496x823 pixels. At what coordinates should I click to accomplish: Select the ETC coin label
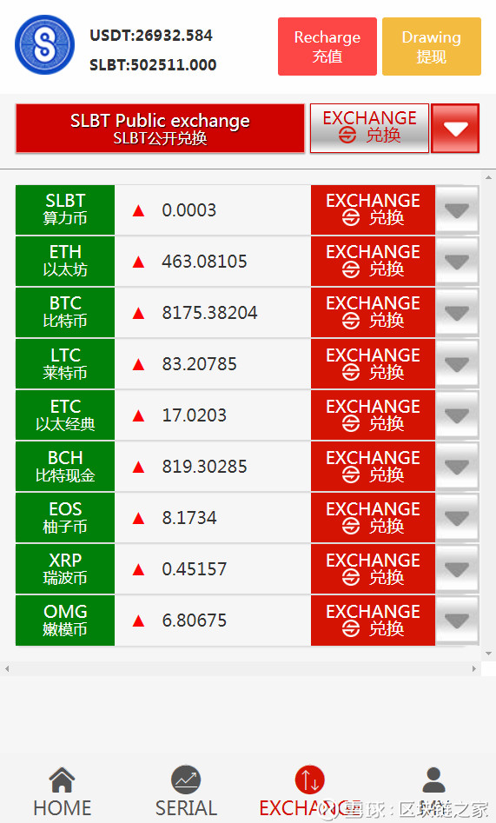[65, 415]
